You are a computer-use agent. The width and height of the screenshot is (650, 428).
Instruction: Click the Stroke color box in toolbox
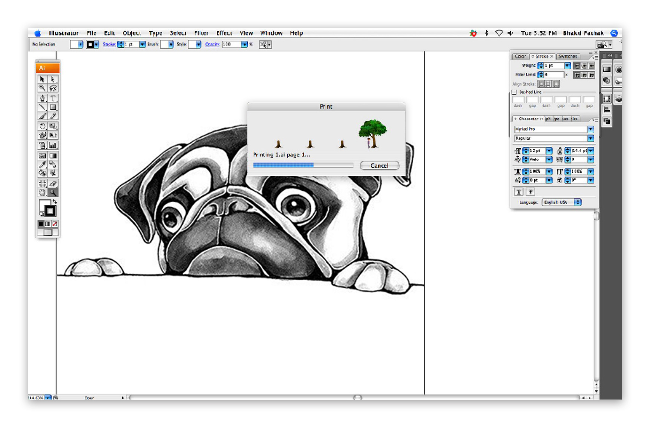[x=50, y=212]
